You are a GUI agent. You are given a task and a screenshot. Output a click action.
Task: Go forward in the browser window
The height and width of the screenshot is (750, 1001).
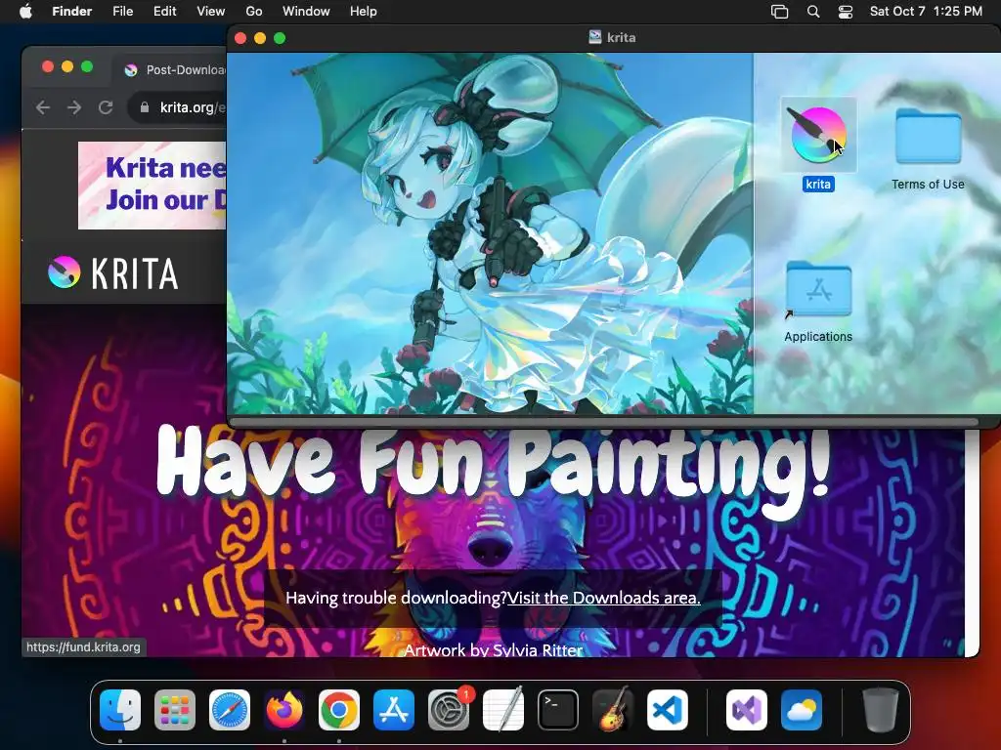74,107
